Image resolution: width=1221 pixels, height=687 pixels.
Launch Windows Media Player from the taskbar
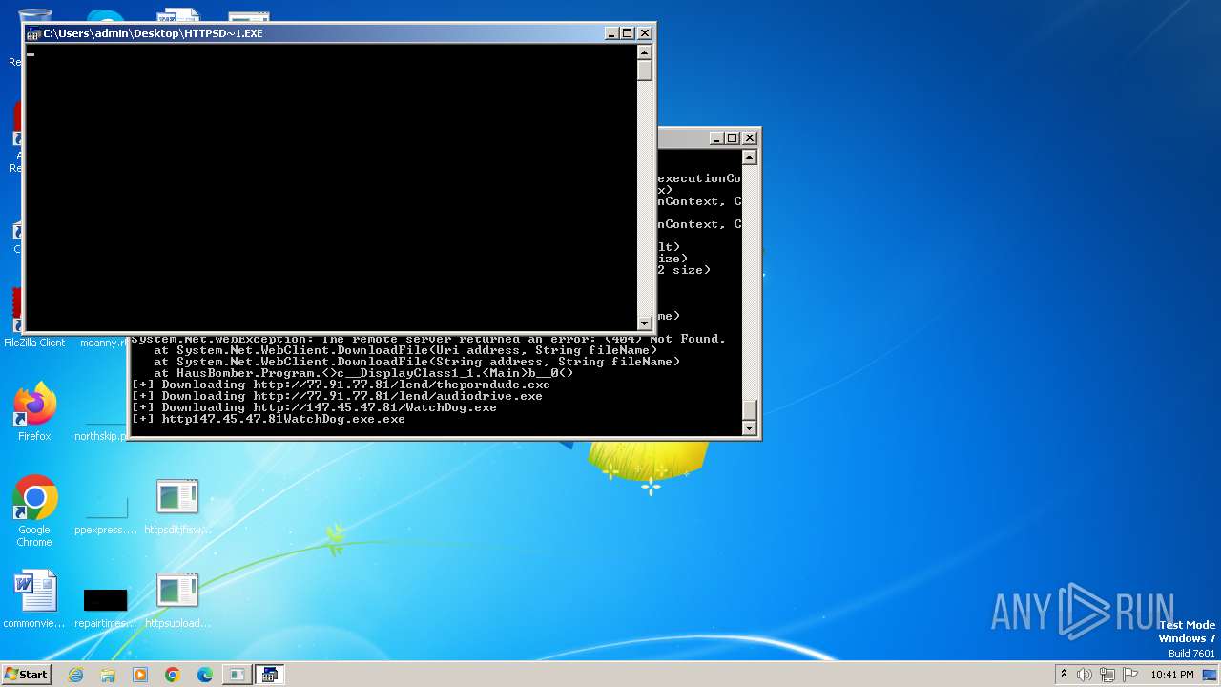point(140,675)
